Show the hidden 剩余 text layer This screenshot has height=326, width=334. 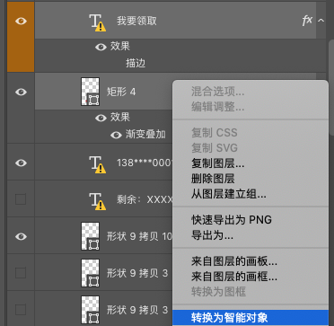(x=21, y=198)
